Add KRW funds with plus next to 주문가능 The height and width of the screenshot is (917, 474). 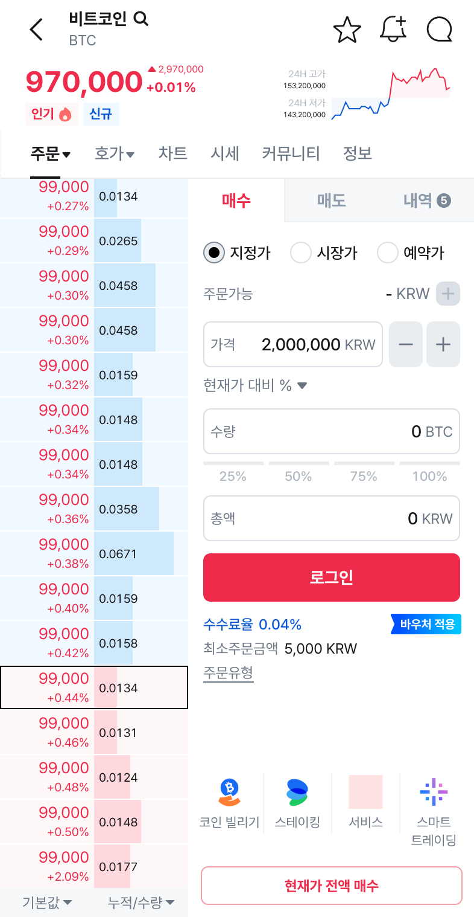click(x=448, y=294)
